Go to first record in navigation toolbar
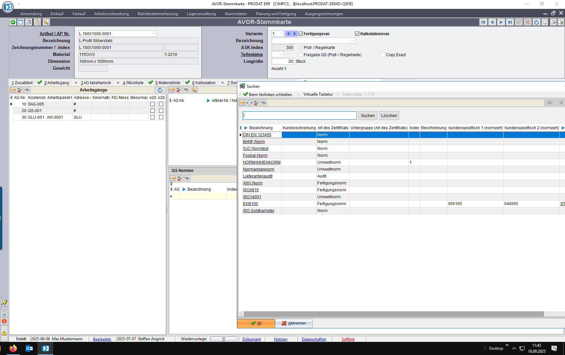This screenshot has height=355, width=565. pyautogui.click(x=483, y=22)
